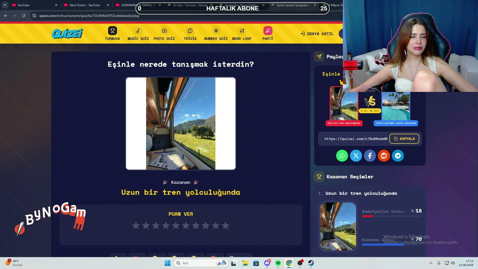The image size is (478, 269).
Task: Open Discord from the taskbar
Action: point(267,263)
